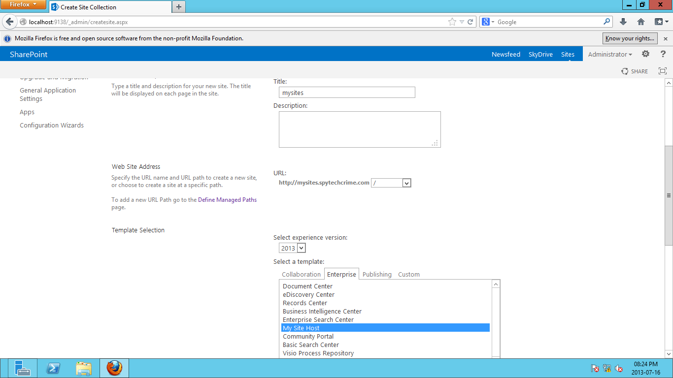Switch to the Publishing template tab

click(377, 274)
